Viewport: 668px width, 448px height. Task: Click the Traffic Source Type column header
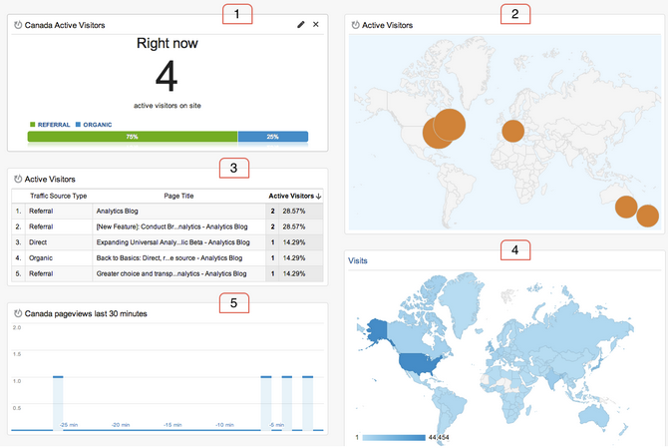point(59,197)
